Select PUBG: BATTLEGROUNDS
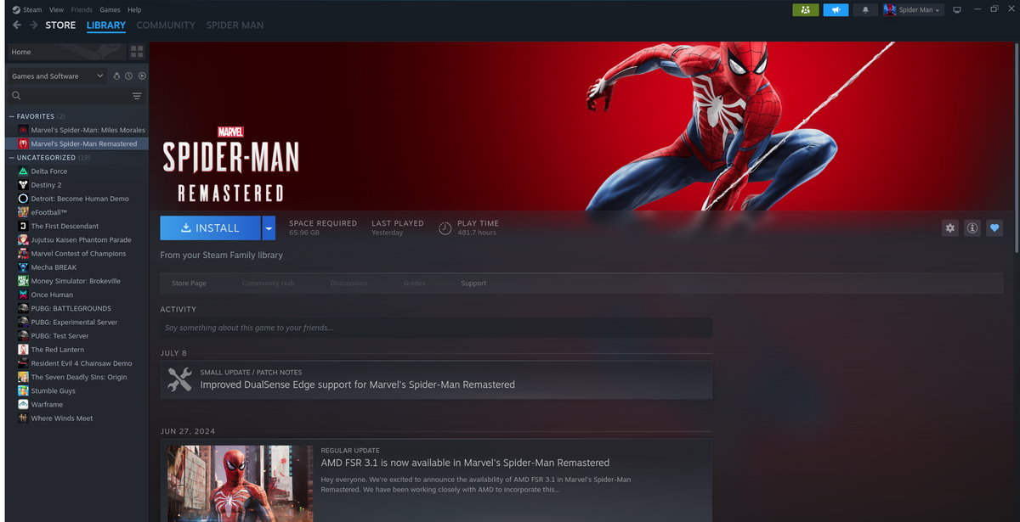1020x522 pixels. [71, 308]
